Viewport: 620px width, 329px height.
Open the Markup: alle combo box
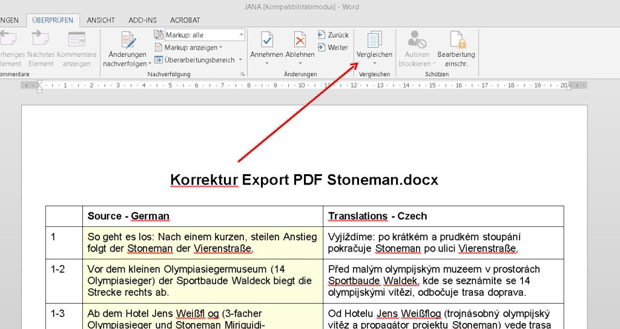tap(205, 34)
